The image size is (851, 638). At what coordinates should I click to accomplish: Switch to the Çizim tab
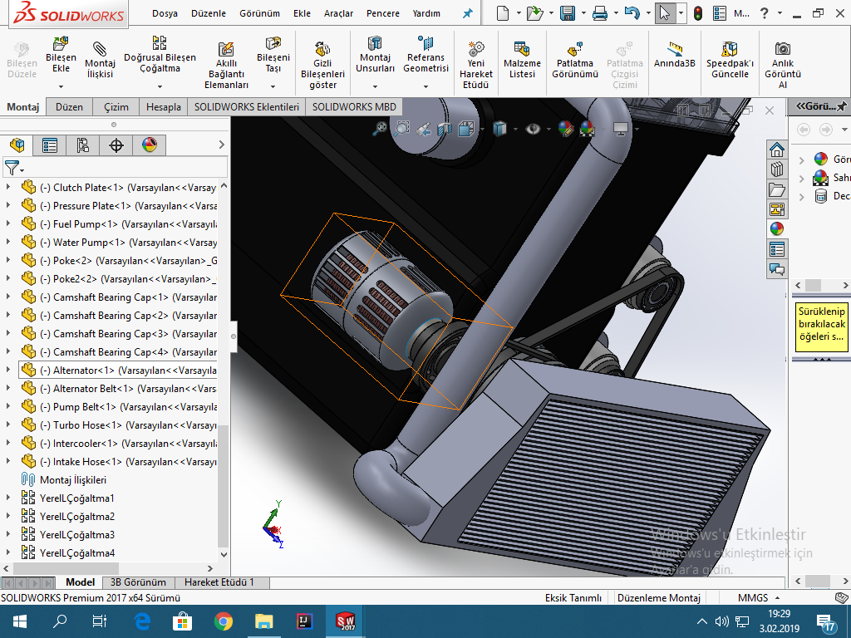pos(116,107)
